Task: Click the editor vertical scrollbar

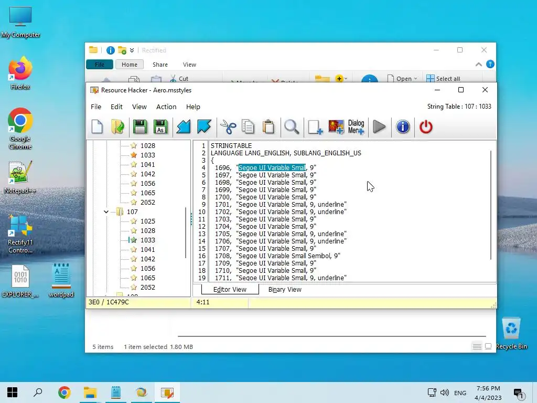Action: (491, 205)
